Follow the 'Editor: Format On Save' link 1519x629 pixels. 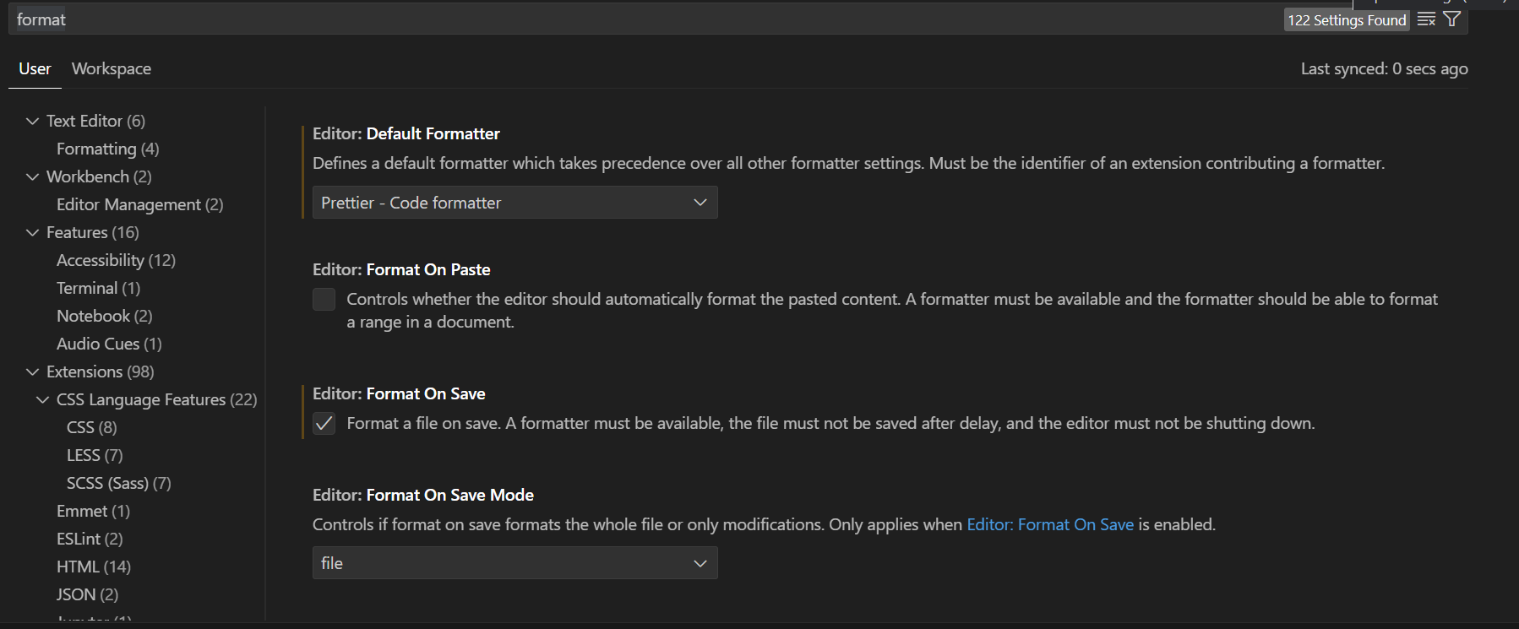click(x=1050, y=524)
